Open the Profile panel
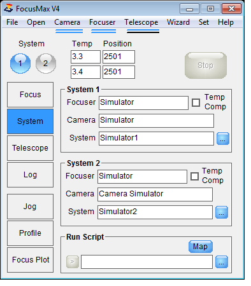251x286 pixels. tap(30, 233)
